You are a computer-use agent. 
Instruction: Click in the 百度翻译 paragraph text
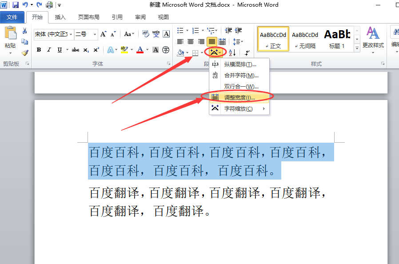pyautogui.click(x=207, y=202)
